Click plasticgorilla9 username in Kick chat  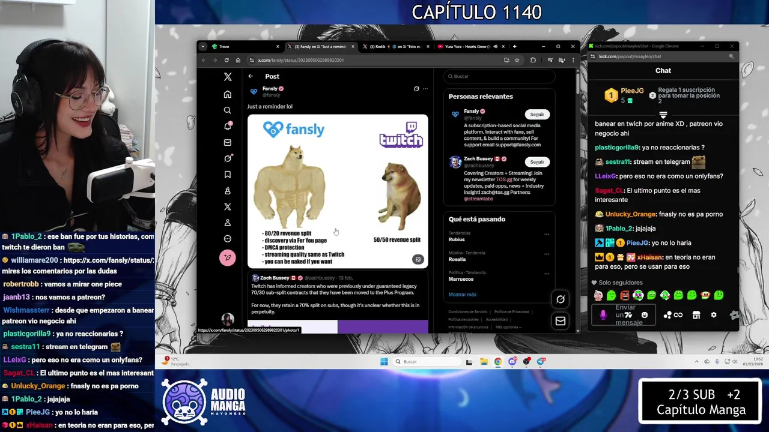click(617, 148)
